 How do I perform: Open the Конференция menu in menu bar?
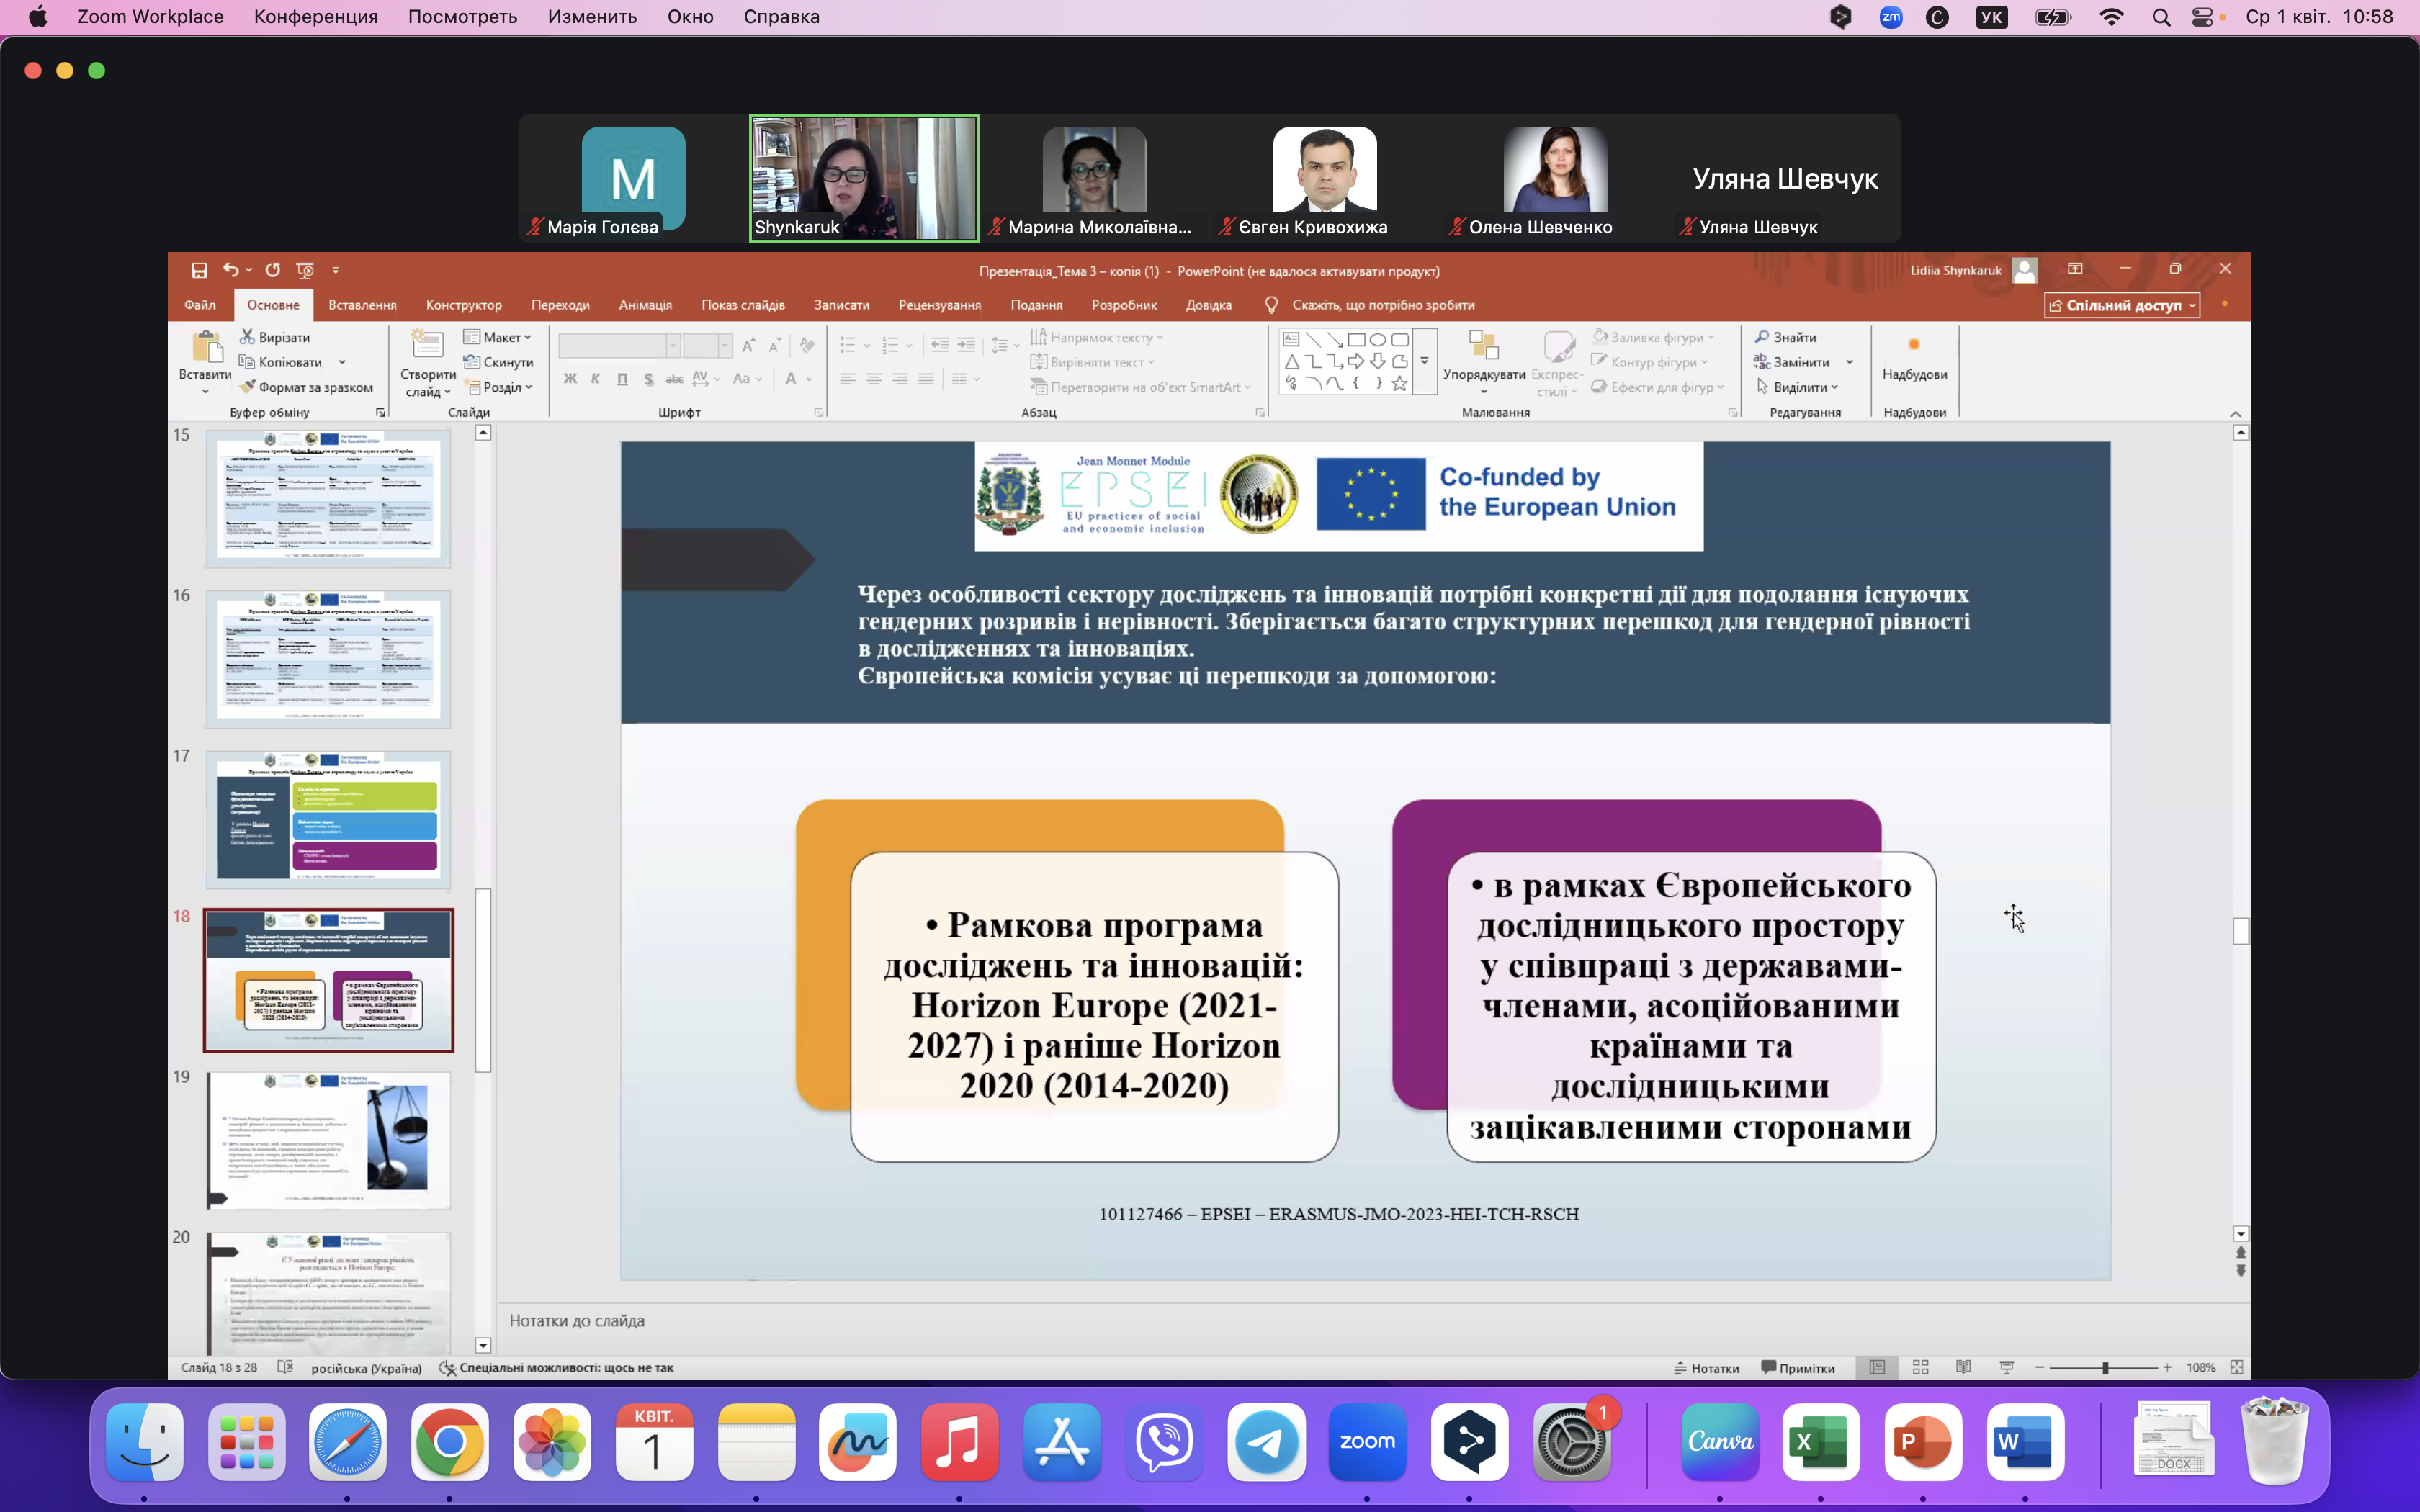pos(315,17)
